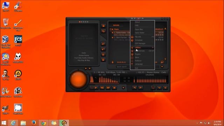224x126 pixels.
Task: Select the Far Cry desktop shortcut
Action: 6,75
